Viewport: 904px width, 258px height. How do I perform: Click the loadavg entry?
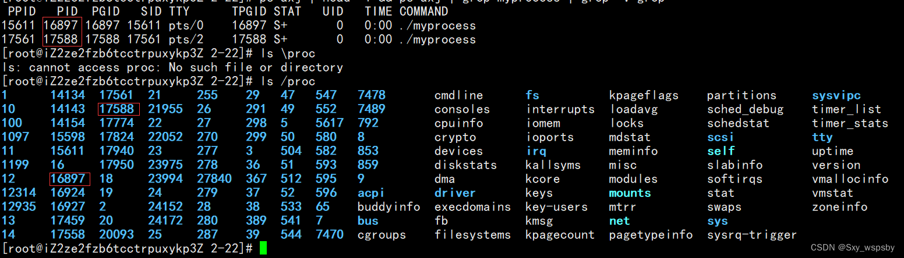[x=637, y=109]
